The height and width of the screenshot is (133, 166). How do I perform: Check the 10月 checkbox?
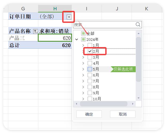coord(90,99)
